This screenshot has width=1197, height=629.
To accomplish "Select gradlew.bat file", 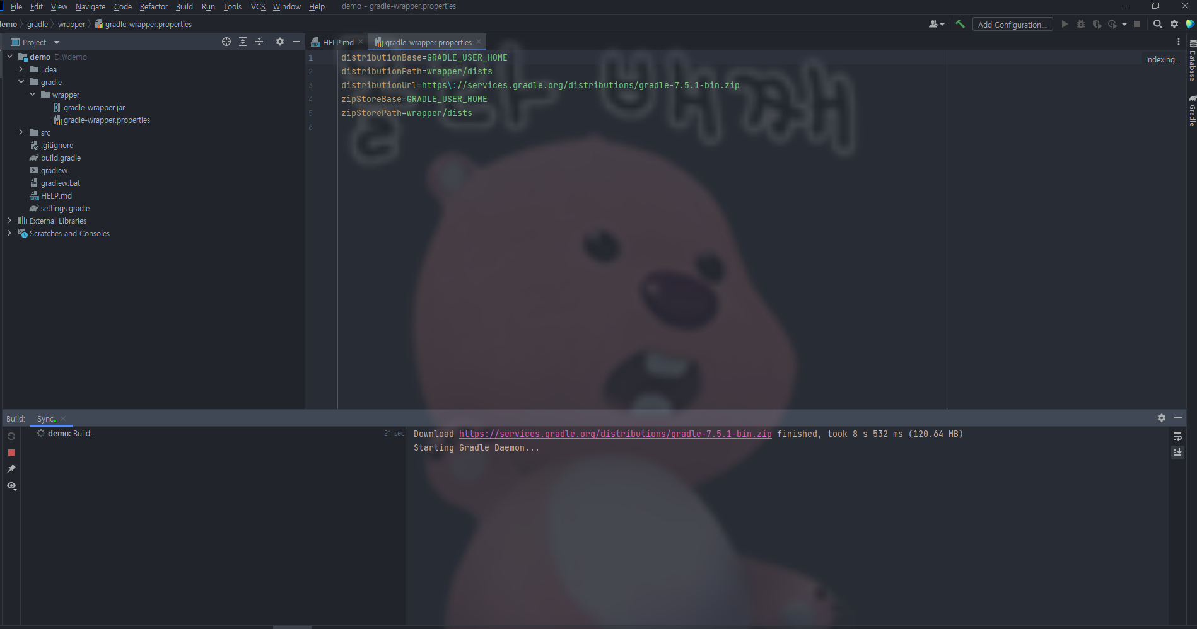I will pos(61,183).
